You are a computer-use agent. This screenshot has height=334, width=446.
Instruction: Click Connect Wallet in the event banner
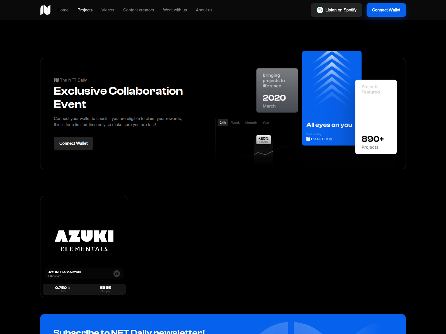(x=73, y=143)
